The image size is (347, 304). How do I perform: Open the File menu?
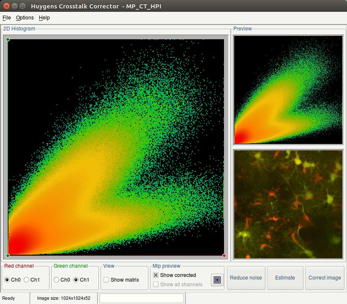[7, 18]
